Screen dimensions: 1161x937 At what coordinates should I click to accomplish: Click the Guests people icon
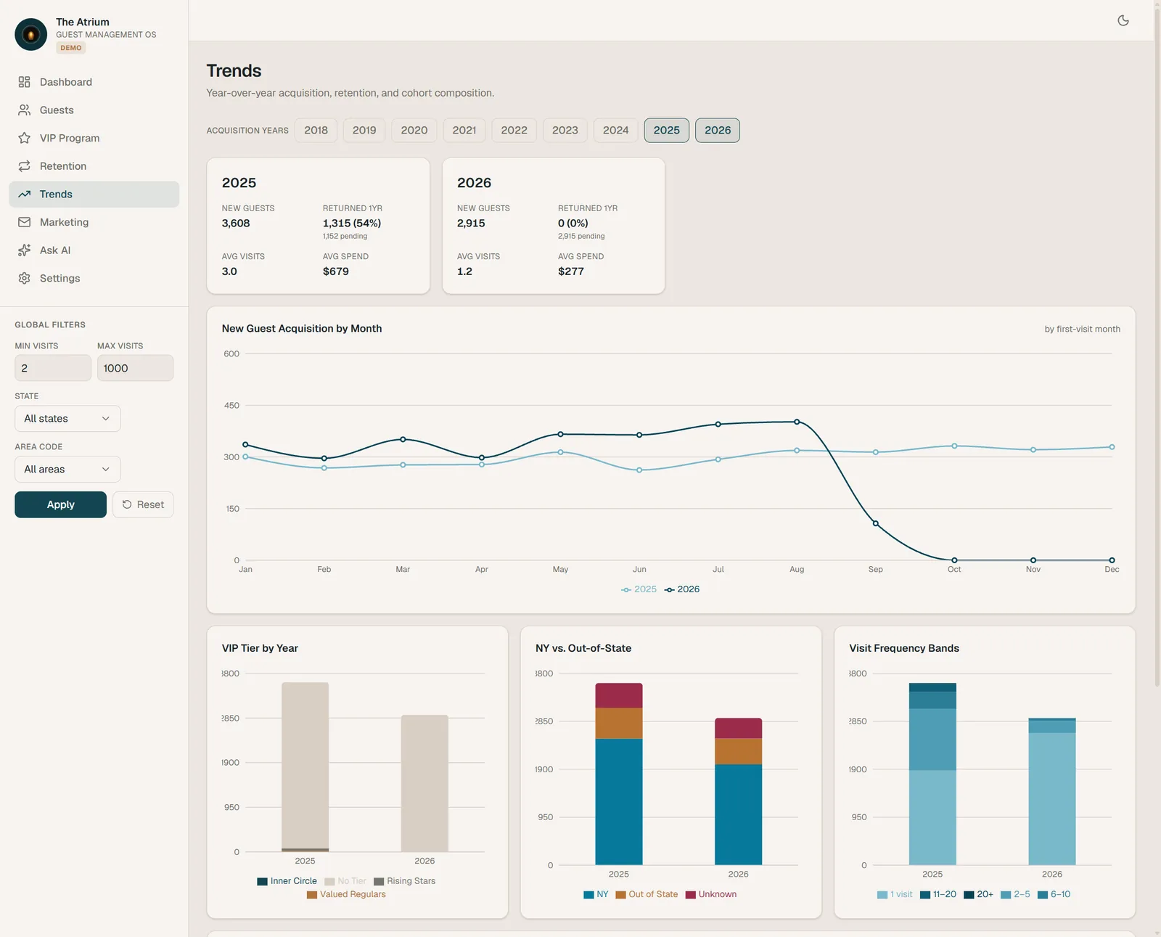(24, 110)
